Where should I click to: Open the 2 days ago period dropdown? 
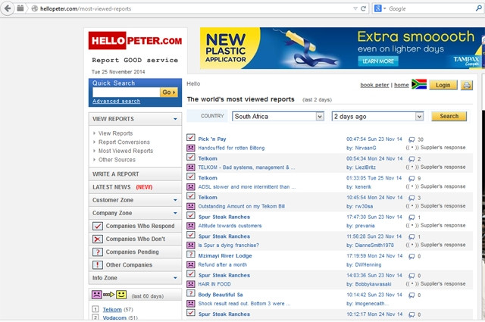coord(377,116)
